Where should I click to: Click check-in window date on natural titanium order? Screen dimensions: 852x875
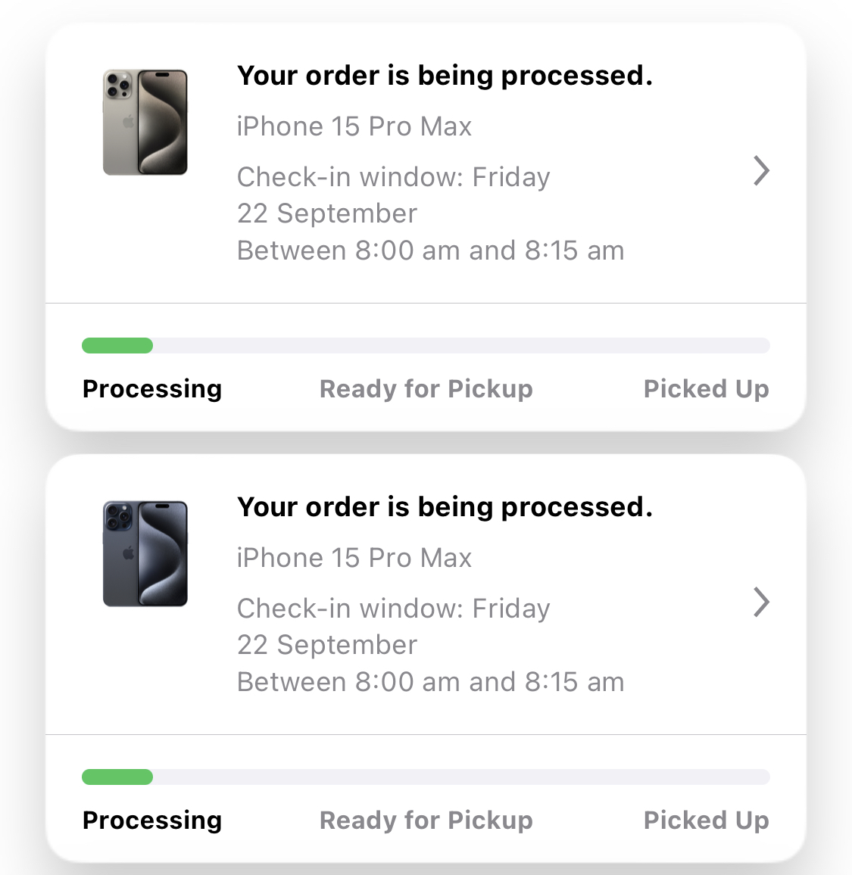pyautogui.click(x=393, y=195)
